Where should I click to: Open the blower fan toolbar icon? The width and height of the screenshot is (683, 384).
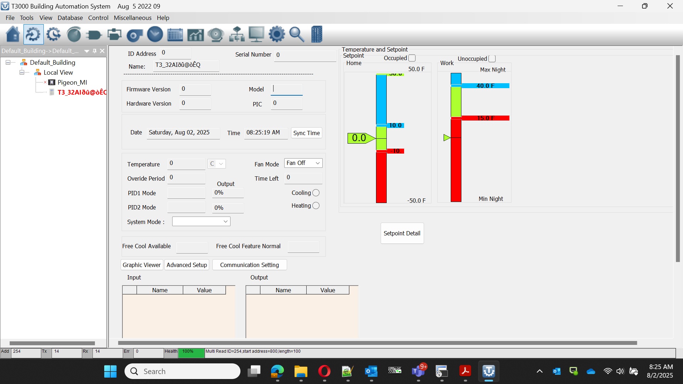point(135,34)
